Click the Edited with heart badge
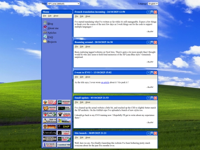This screenshot has width=200, height=150. 50,114
